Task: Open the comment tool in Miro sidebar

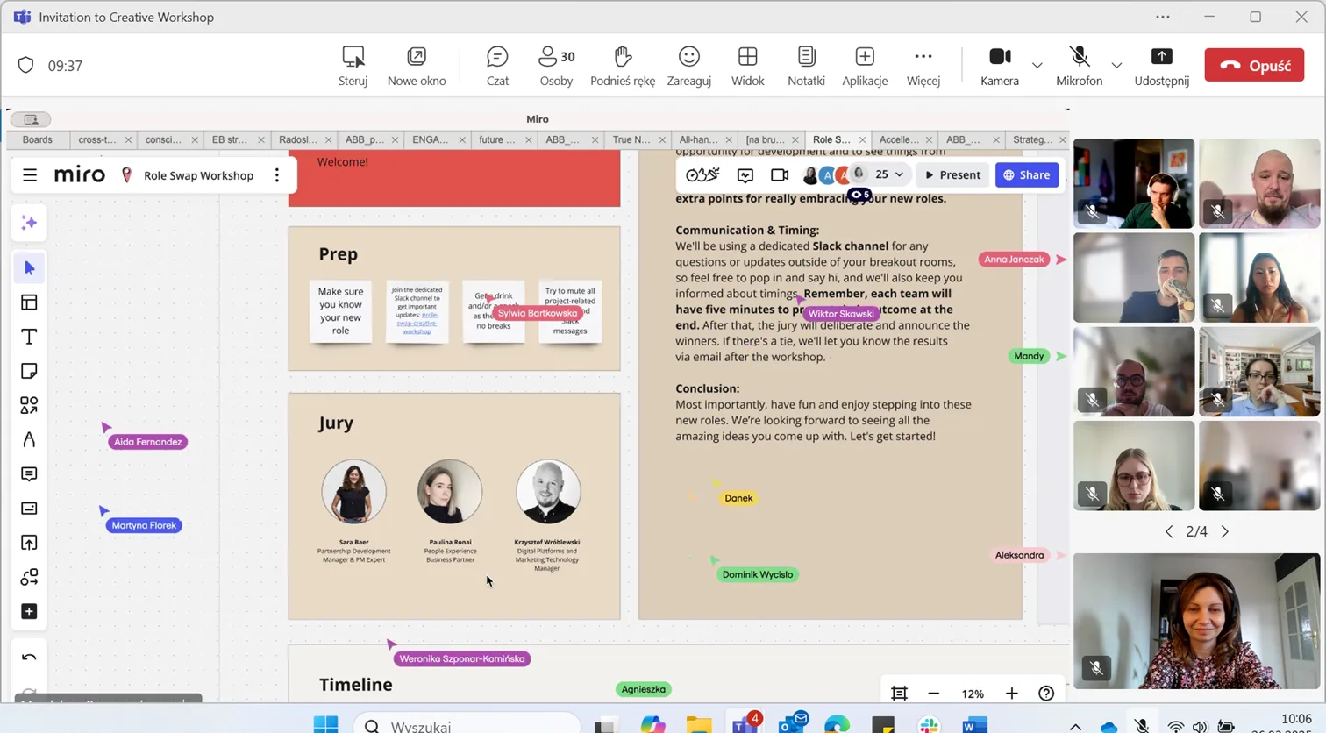Action: (29, 474)
